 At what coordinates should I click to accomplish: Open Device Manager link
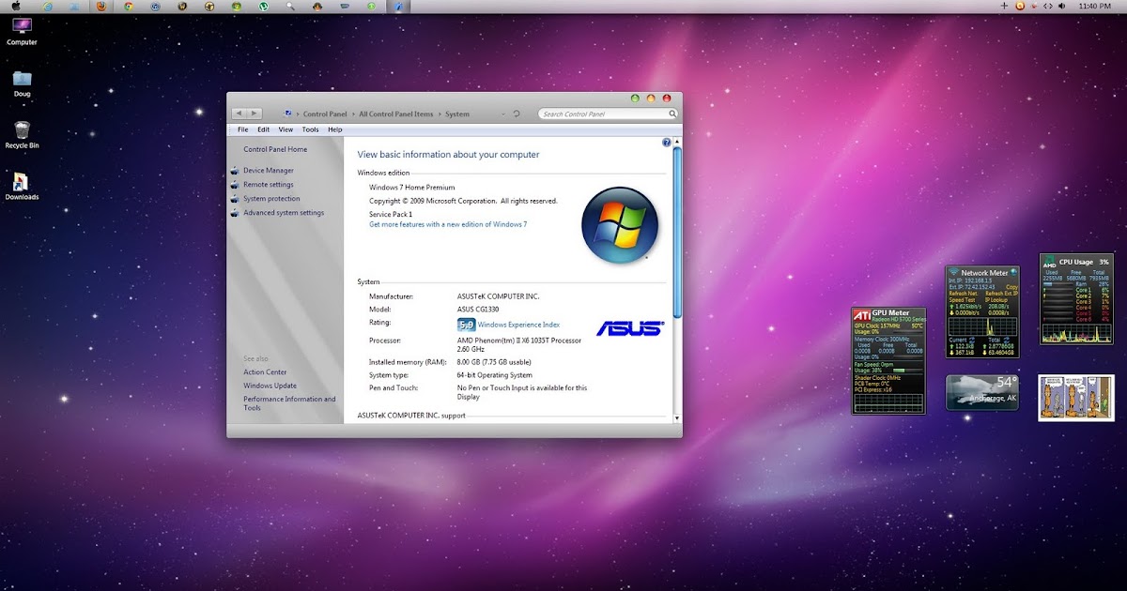point(269,171)
